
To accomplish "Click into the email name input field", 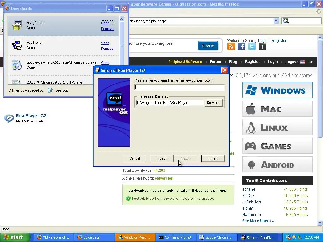I will coord(179,88).
